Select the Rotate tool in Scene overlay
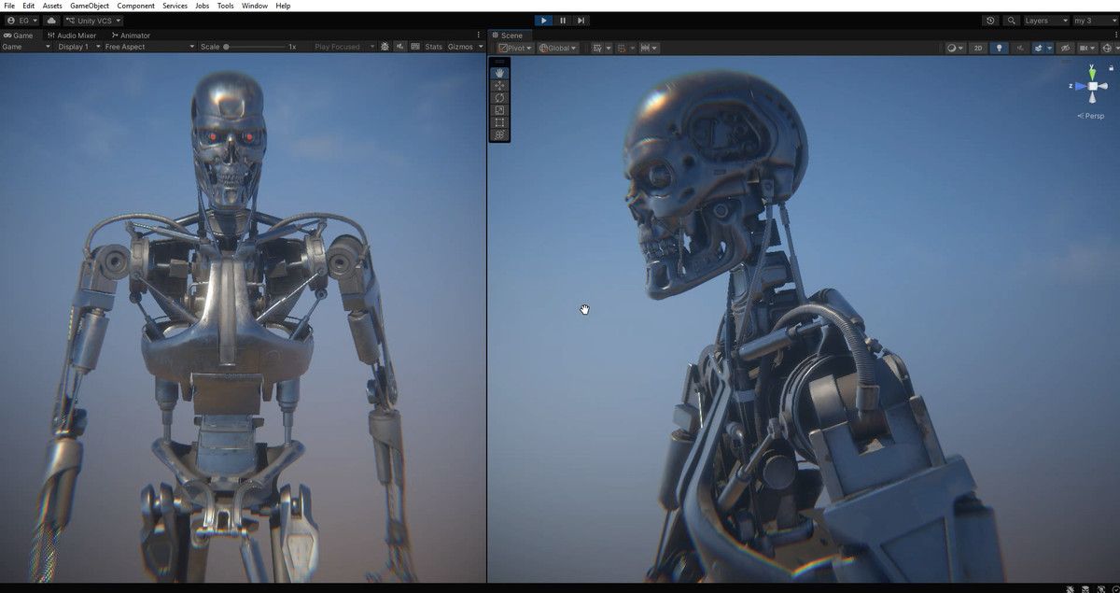The image size is (1120, 593). 499,97
